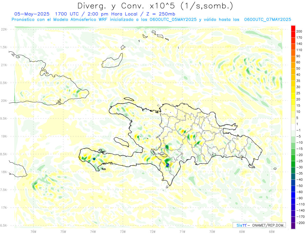Click the colorbar value '-15'
This screenshot has width=305, height=235.
point(300,149)
